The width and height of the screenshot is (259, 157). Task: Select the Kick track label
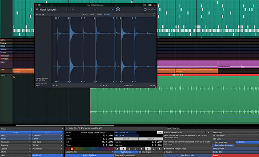pos(3,40)
